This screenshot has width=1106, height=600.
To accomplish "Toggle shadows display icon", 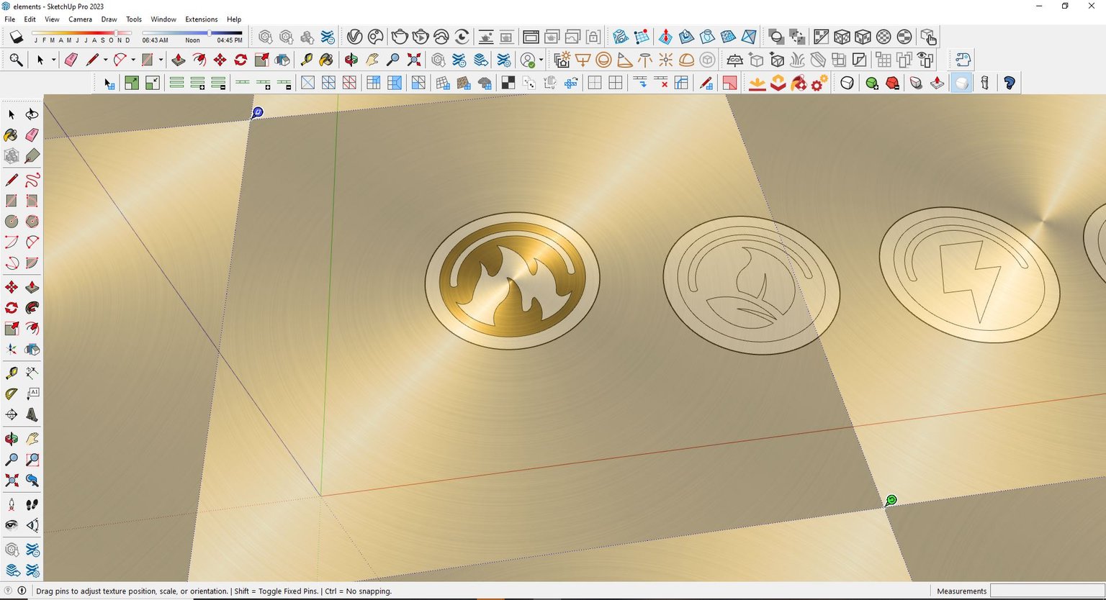I will tap(16, 36).
